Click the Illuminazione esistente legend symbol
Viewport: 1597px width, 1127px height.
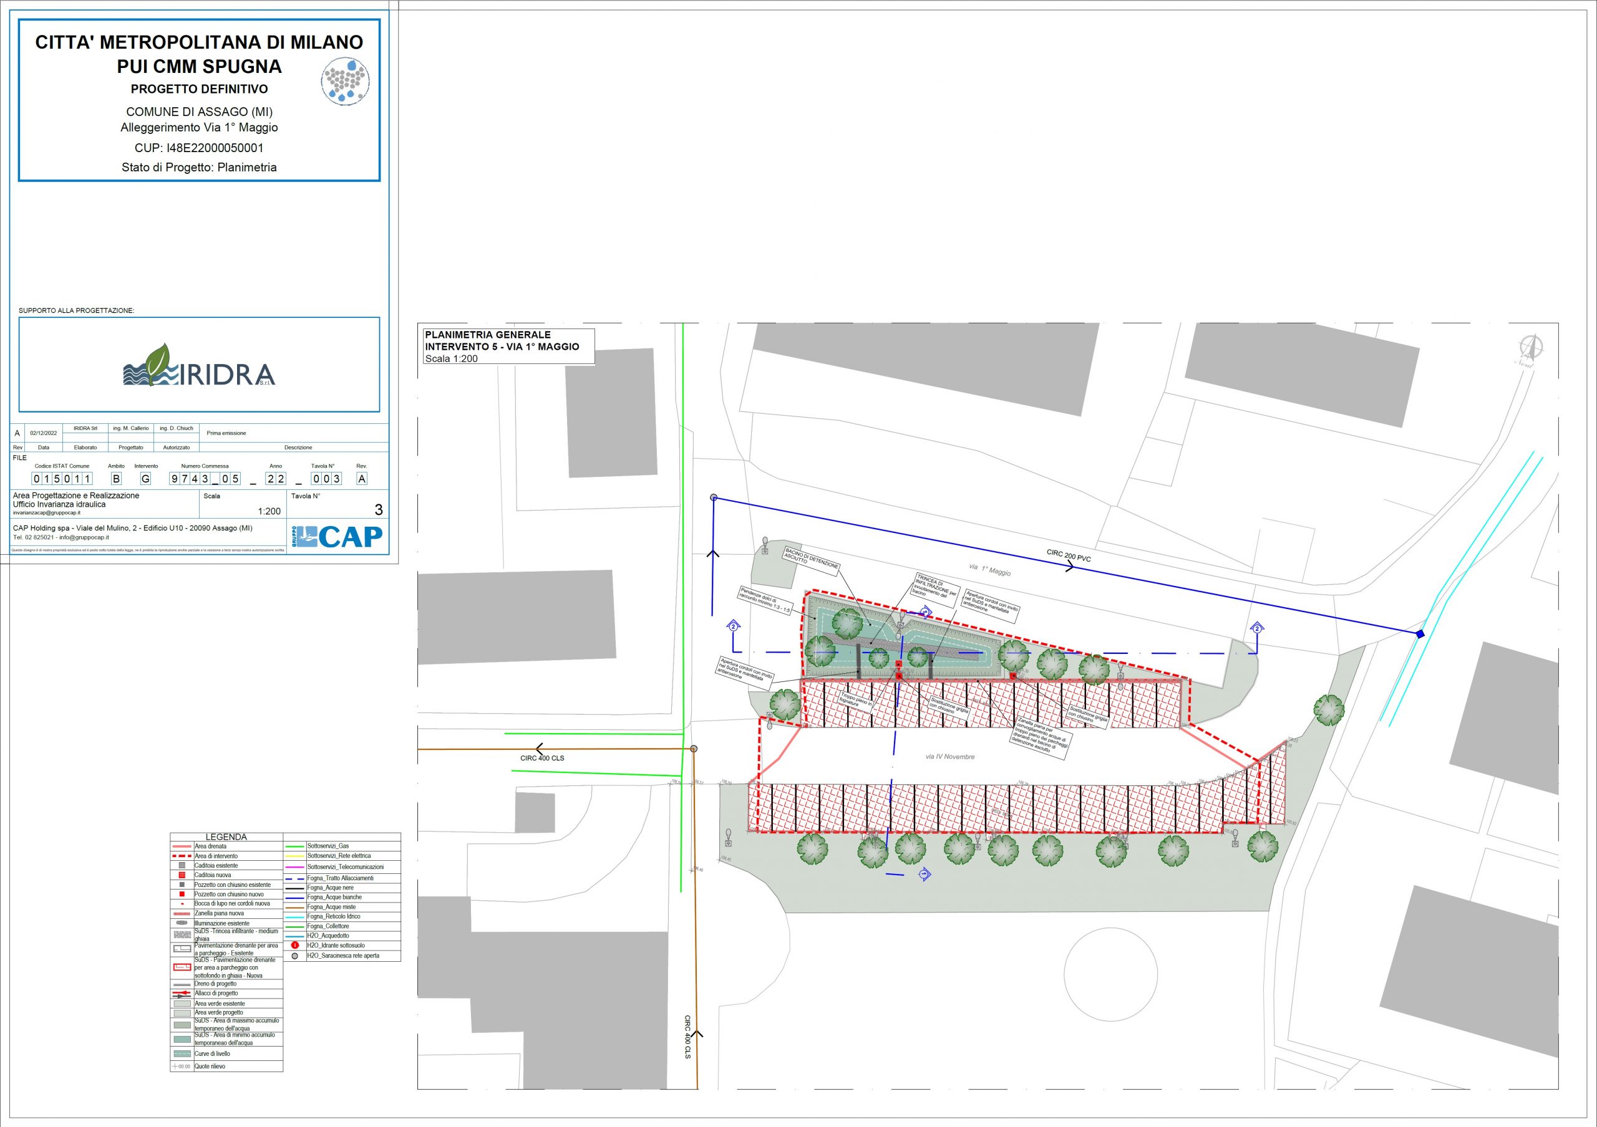point(182,923)
